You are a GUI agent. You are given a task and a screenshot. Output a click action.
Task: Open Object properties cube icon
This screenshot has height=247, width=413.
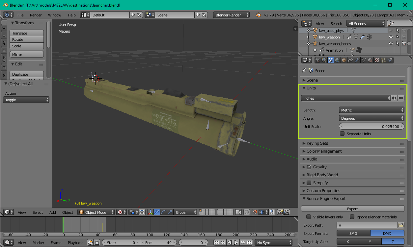tap(344, 60)
